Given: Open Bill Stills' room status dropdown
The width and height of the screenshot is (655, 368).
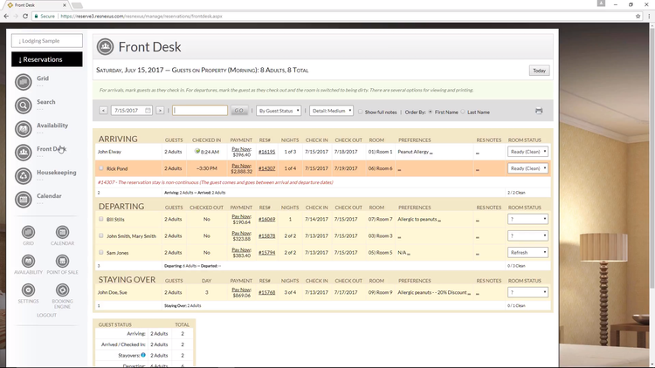Looking at the screenshot, I should pyautogui.click(x=527, y=219).
